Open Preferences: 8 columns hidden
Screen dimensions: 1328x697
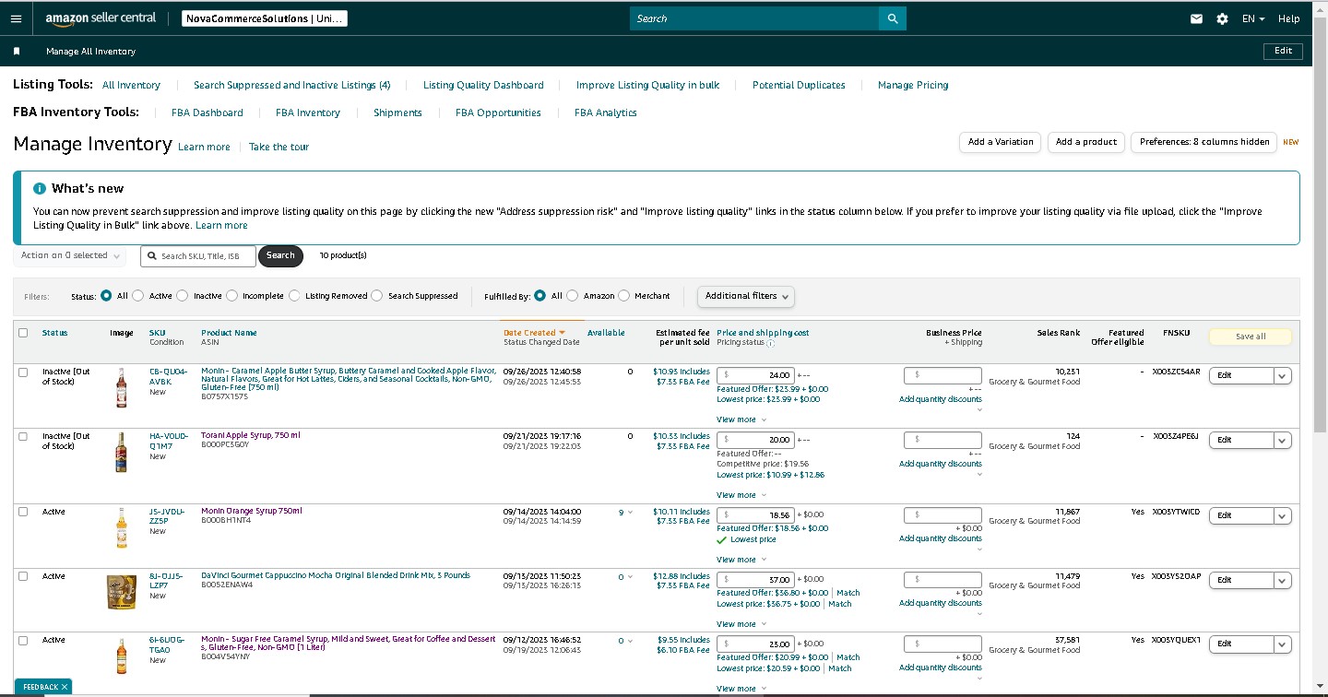tap(1204, 142)
